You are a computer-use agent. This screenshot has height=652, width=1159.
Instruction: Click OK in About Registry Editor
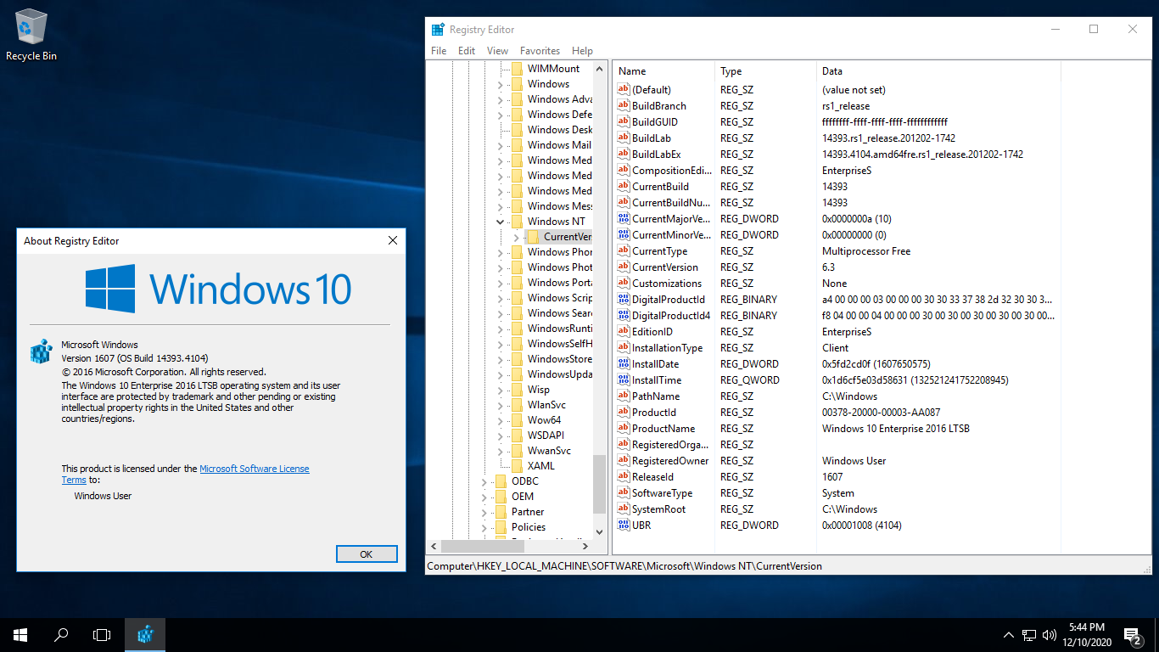click(367, 554)
